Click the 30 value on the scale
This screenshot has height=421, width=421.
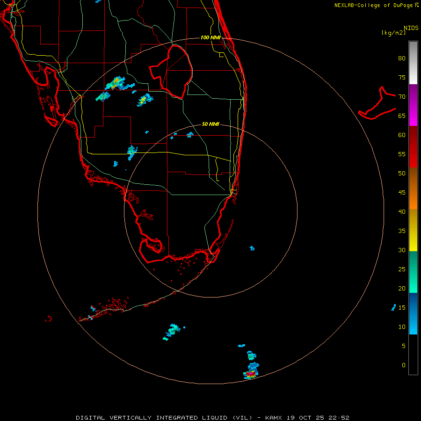pos(402,250)
